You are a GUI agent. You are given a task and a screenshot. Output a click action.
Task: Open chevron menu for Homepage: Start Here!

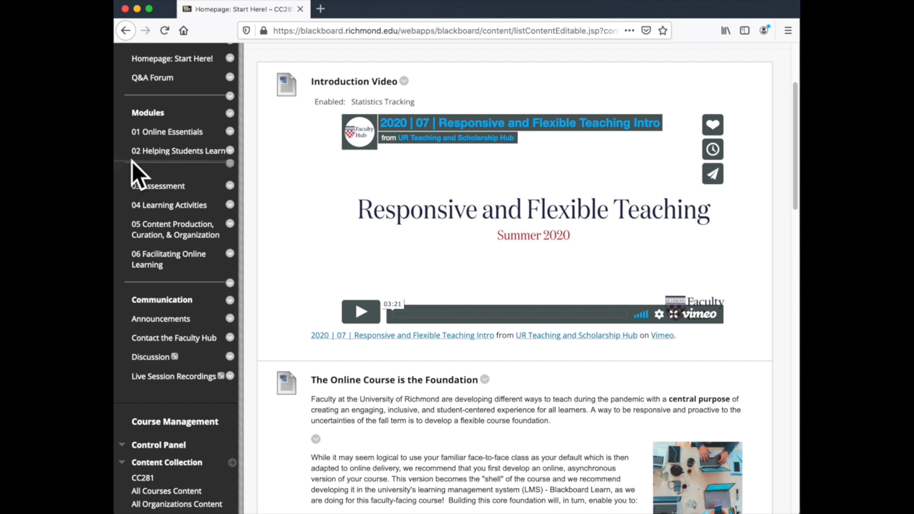230,58
